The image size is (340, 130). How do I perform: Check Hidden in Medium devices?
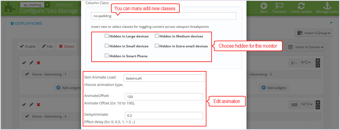157,36
